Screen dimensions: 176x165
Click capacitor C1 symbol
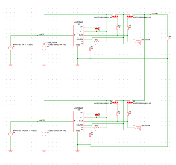tap(96, 29)
